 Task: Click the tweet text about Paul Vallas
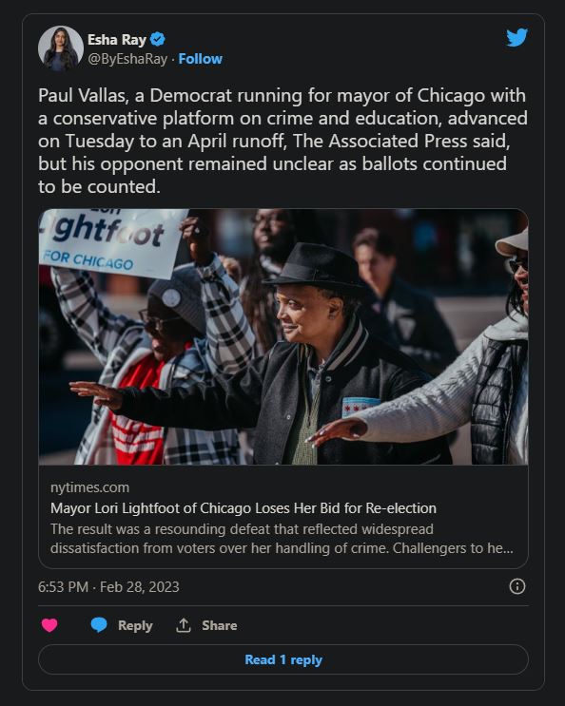tap(282, 141)
